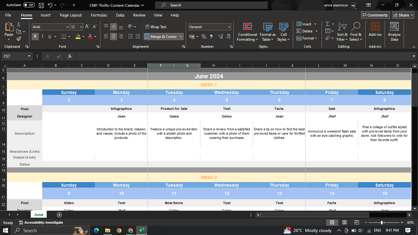This screenshot has width=418, height=235.
Task: Open the Format as Table gallery
Action: (x=268, y=32)
